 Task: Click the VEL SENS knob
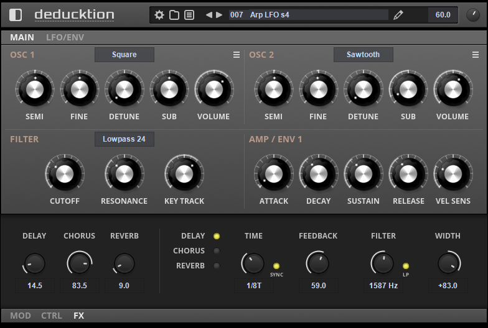coord(453,174)
